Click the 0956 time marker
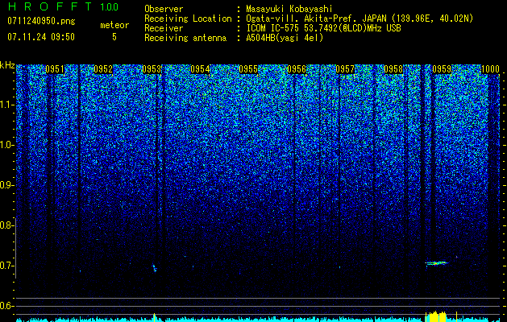The height and width of the screenshot is (322, 507). [x=297, y=69]
